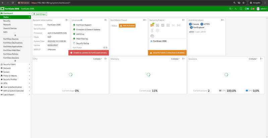Screen dimensions: 268x138
Task: Open CPU widget options dots menu
Action: click(x=106, y=59)
